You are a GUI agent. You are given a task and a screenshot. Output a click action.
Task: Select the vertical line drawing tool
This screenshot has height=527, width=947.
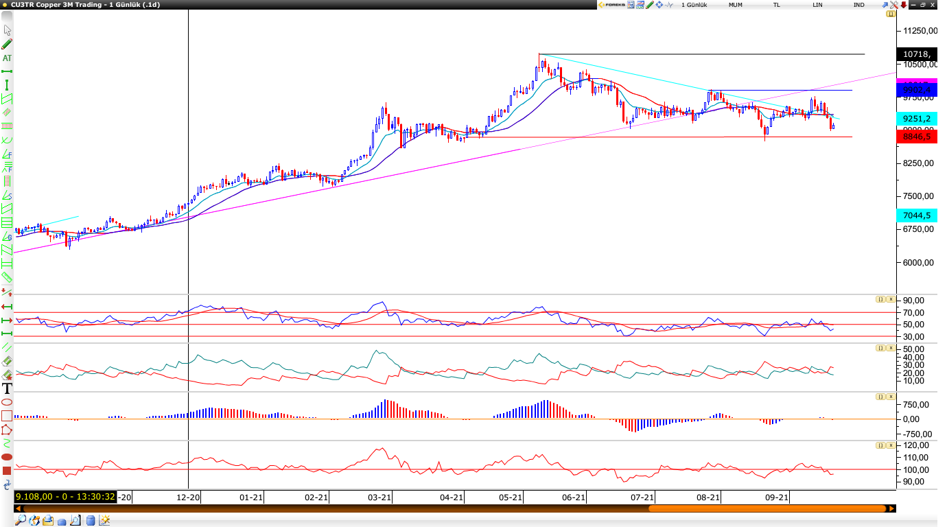tap(7, 85)
